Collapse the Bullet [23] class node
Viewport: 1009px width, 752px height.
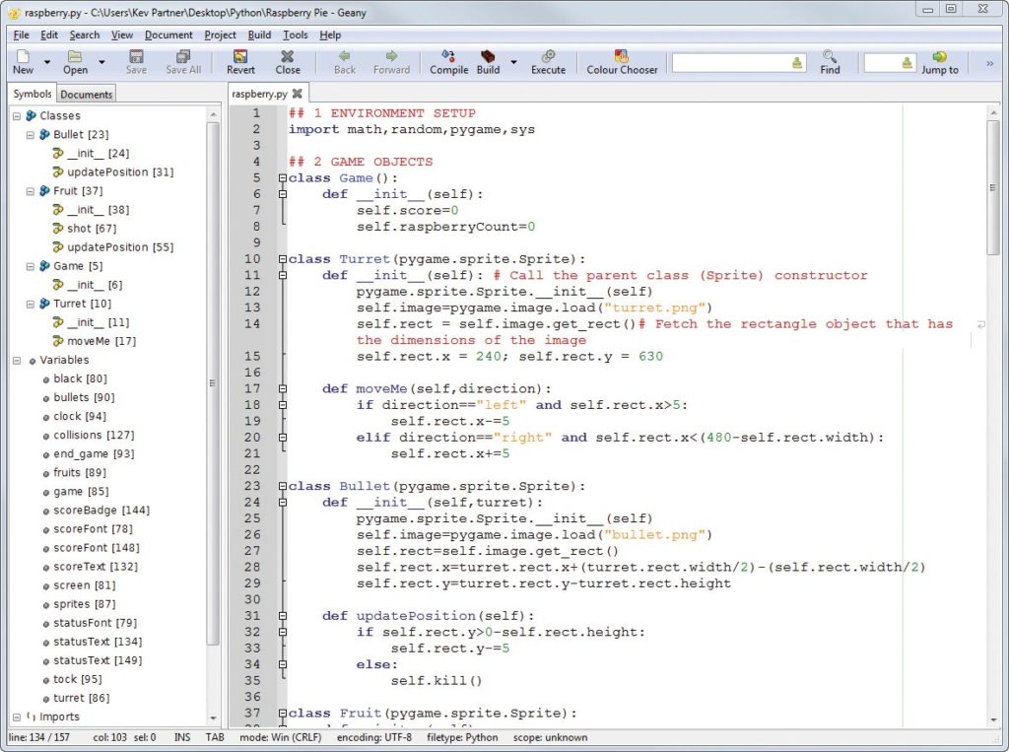click(x=31, y=134)
